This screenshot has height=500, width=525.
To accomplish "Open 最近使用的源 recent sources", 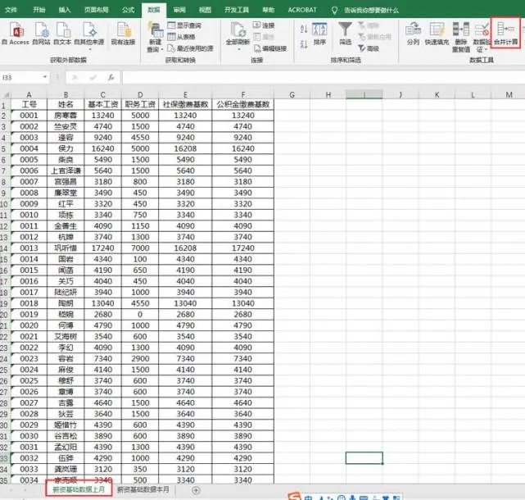I will pos(190,48).
